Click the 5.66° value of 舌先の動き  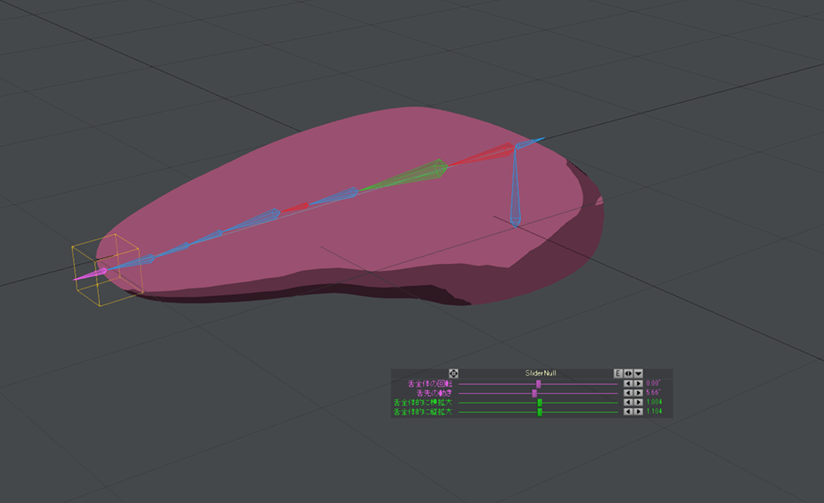[x=653, y=394]
